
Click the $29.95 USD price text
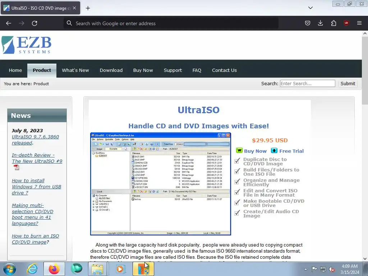(270, 141)
